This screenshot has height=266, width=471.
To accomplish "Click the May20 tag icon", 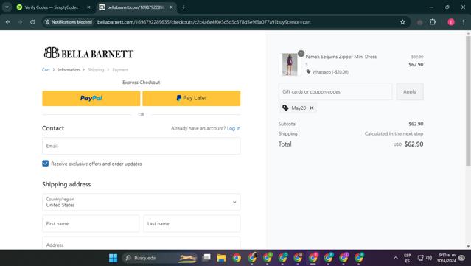I will [285, 108].
